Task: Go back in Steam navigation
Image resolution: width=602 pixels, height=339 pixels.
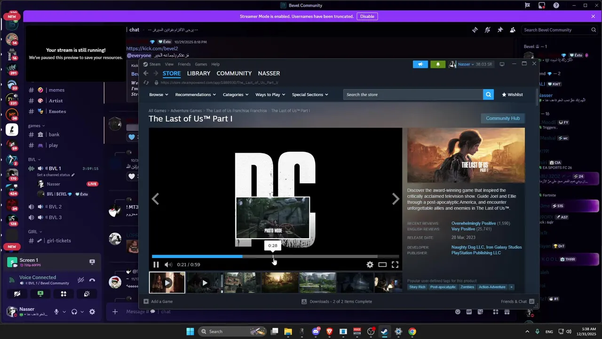Action: (x=146, y=73)
